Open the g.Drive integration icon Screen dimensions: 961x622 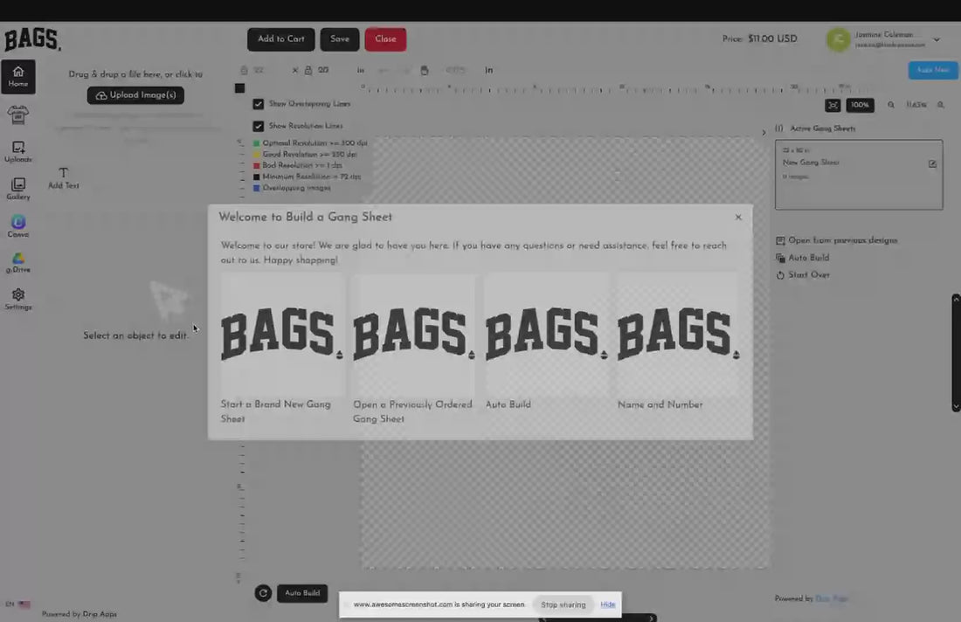point(17,262)
